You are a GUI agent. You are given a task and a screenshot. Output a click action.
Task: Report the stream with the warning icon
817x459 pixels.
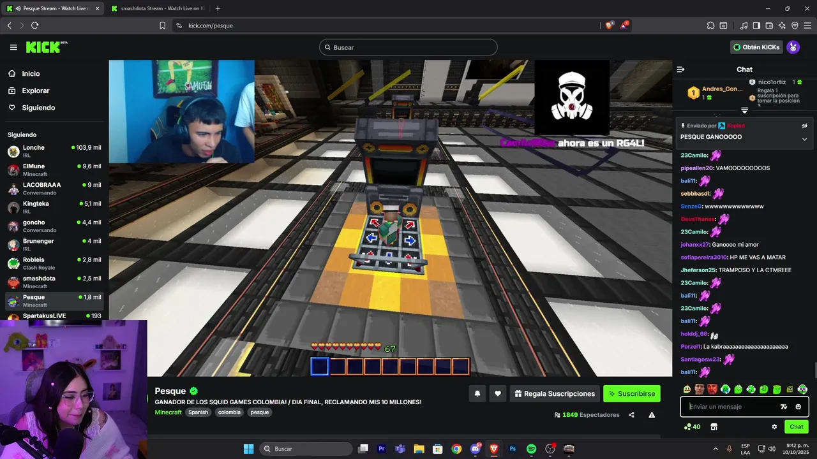(x=652, y=415)
